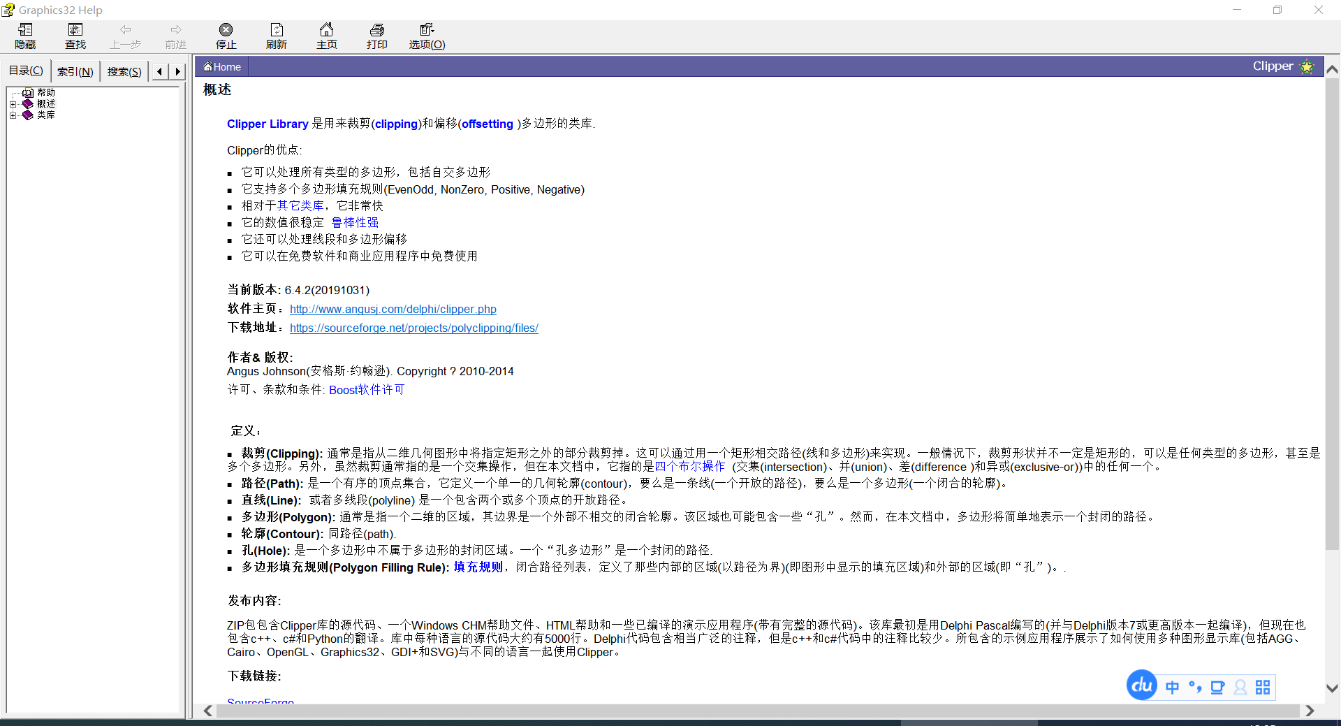Screen dimensions: 1341x726
Task: Click the Stop (停止) toolbar icon
Action: coord(226,29)
